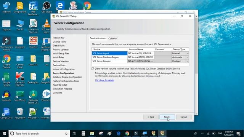Select the config.pro file on desktop
Viewport: 244px width, 137px height.
tap(20, 43)
